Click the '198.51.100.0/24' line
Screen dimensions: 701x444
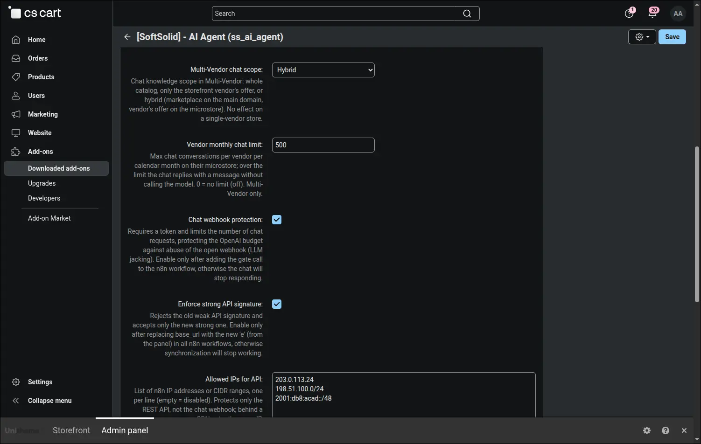tap(299, 389)
